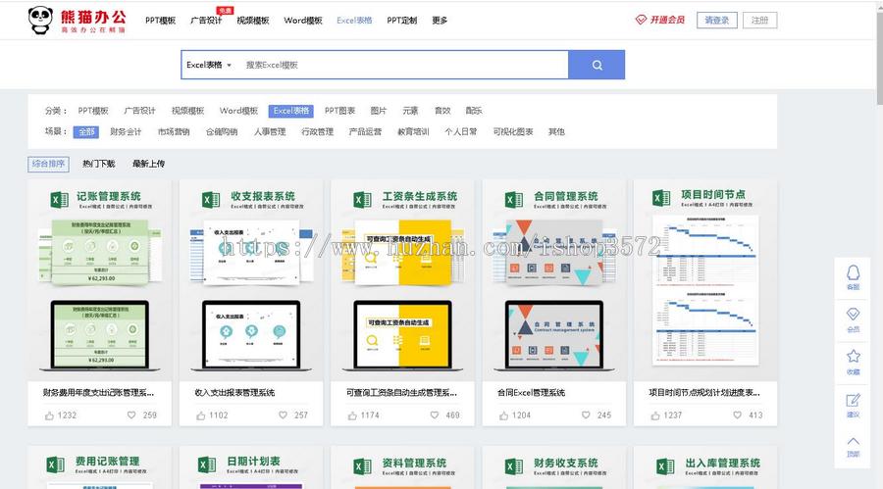Click the 会员 diamond icon in sidebar
This screenshot has height=489, width=883.
click(854, 314)
